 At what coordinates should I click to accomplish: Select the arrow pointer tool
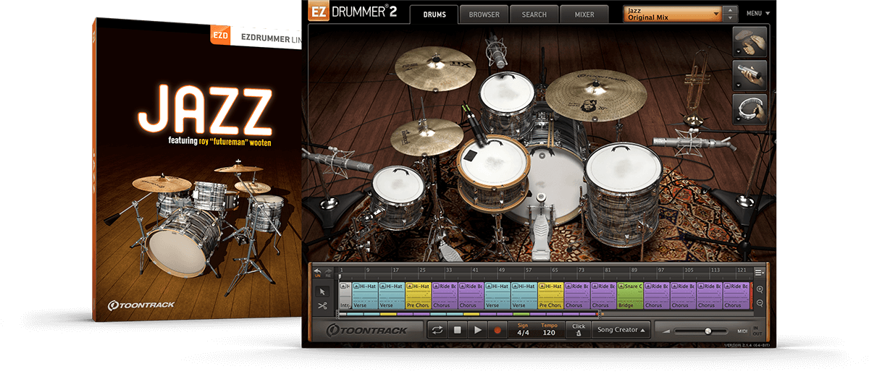[322, 291]
